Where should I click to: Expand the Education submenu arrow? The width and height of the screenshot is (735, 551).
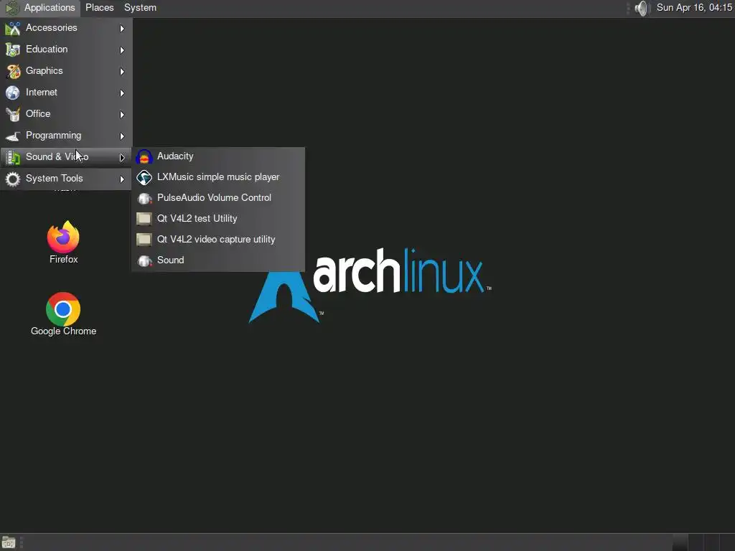[x=122, y=50]
